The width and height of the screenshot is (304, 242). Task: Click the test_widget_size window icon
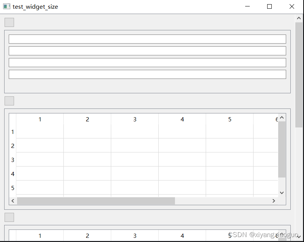[6, 6]
